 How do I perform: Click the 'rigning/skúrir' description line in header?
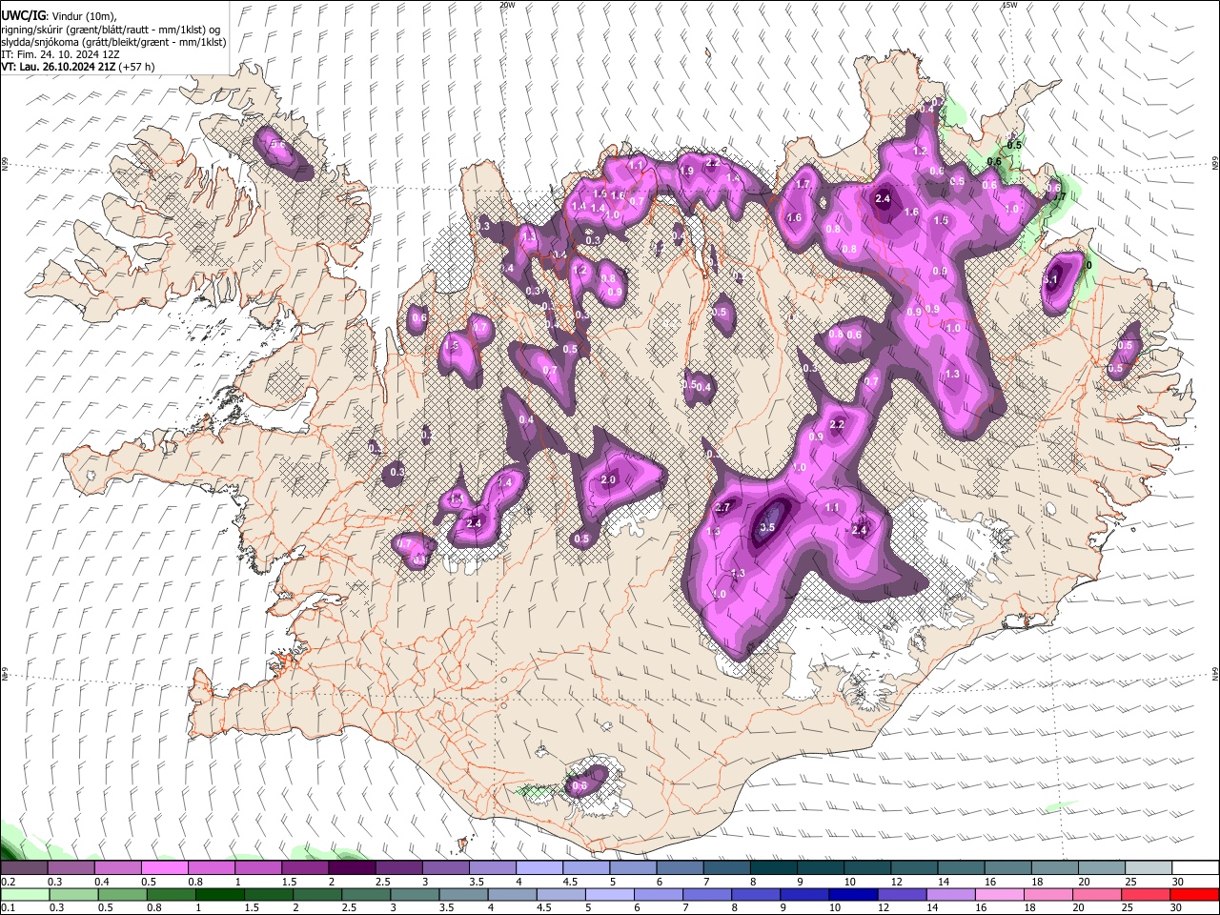pos(111,30)
